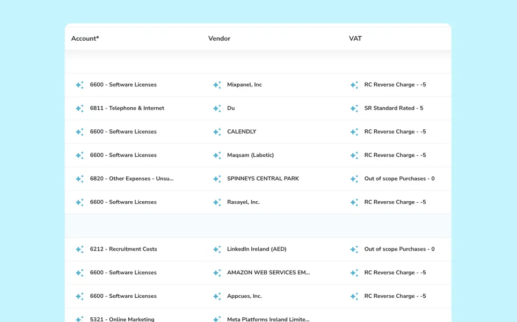
Task: Click account sparkle icon in the Appcues row
Action: point(80,296)
